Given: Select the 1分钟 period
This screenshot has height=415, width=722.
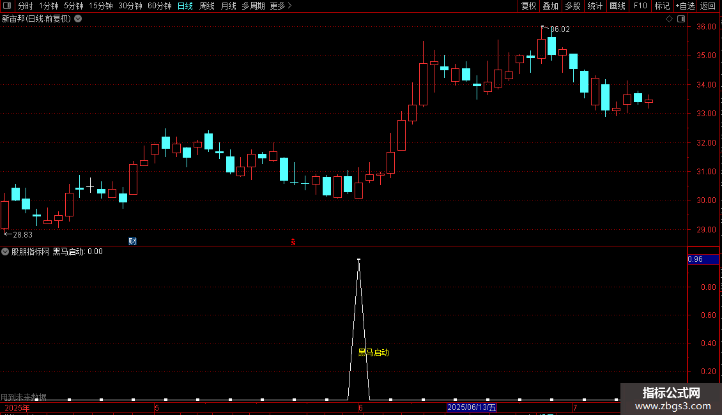Looking at the screenshot, I should pos(49,6).
